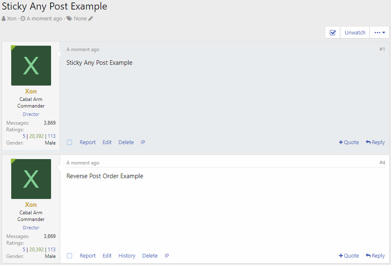The width and height of the screenshot is (391, 265).
Task: Edit the post #4
Action: coord(107,256)
